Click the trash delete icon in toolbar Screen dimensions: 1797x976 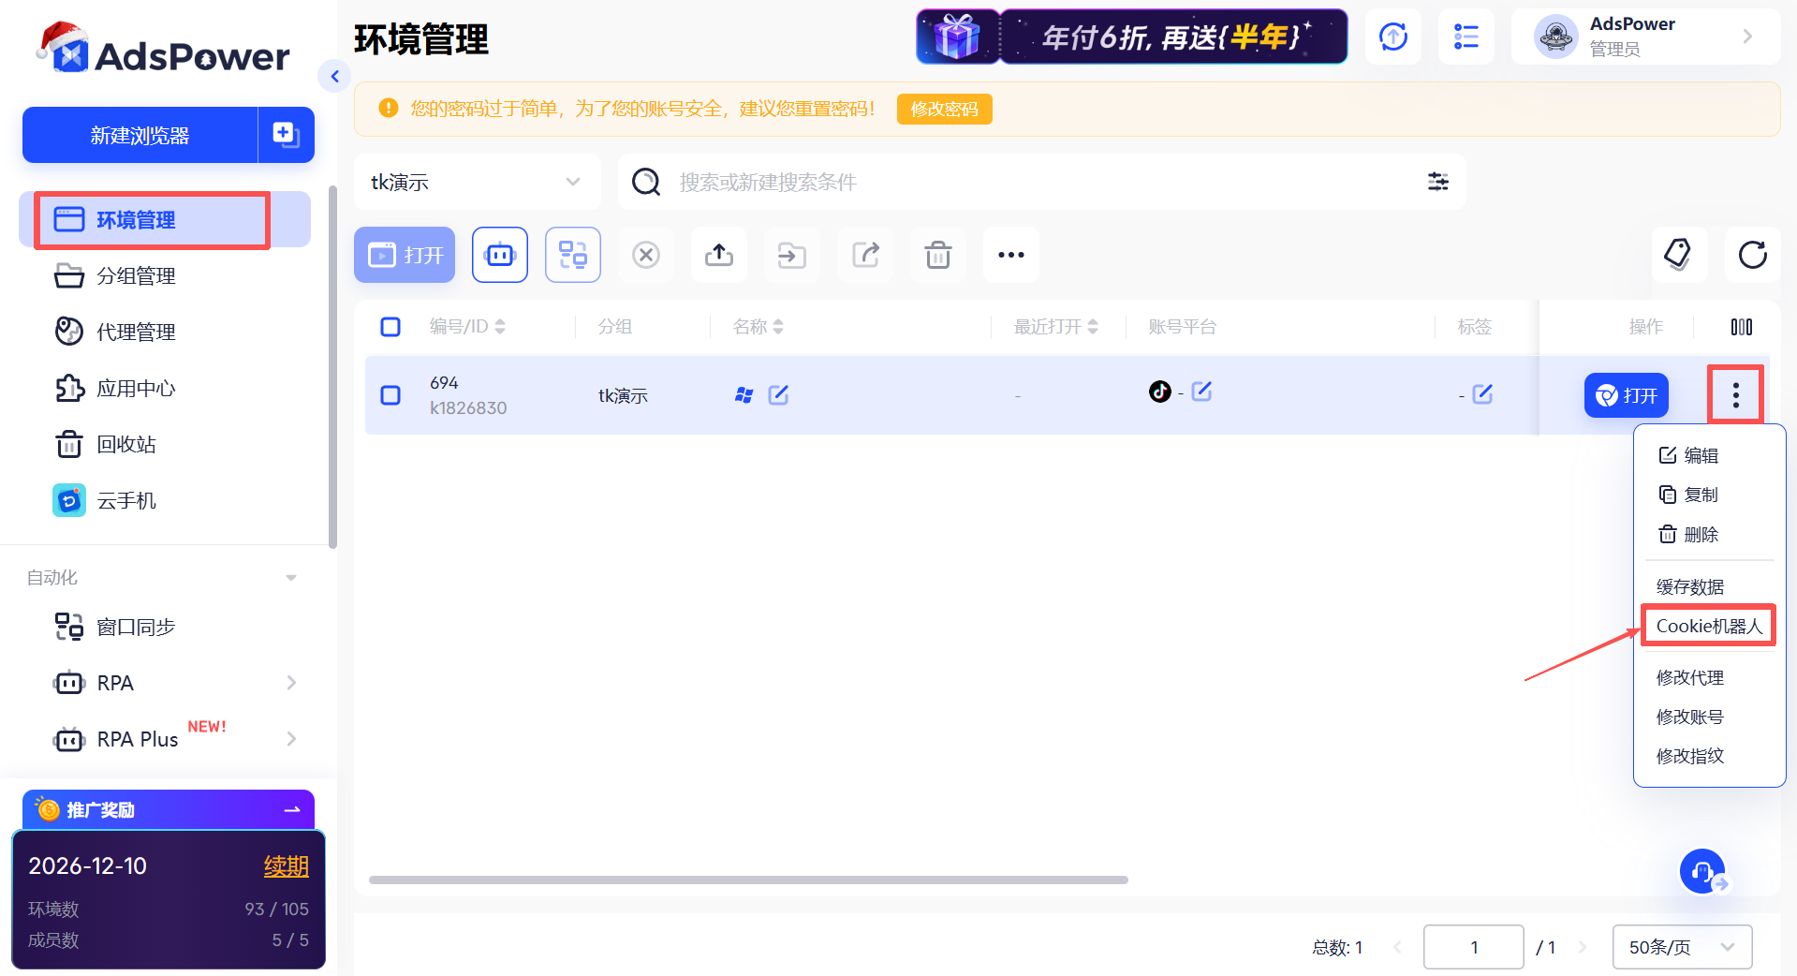(937, 254)
